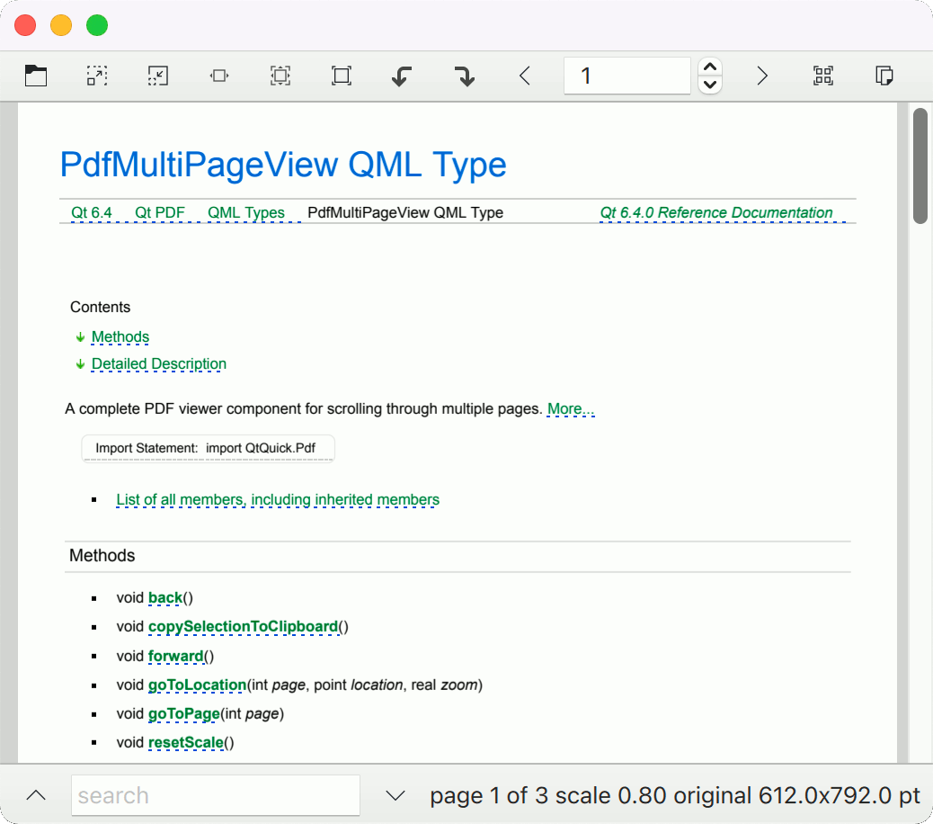Click the select all icon
933x824 pixels.
pyautogui.click(x=823, y=76)
